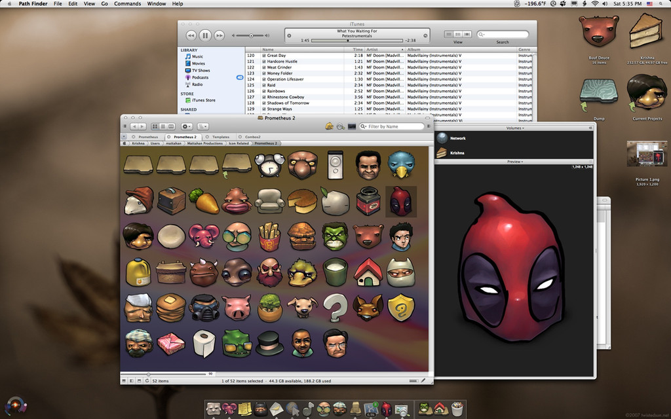Open the Buuf Deuce desktop folder

coord(599,31)
